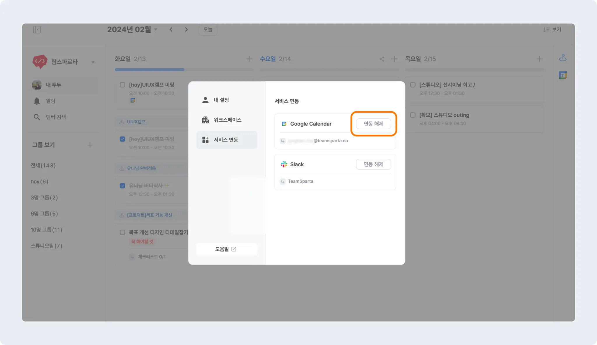Expand the 팀스파르타 workspace dropdown

point(93,62)
